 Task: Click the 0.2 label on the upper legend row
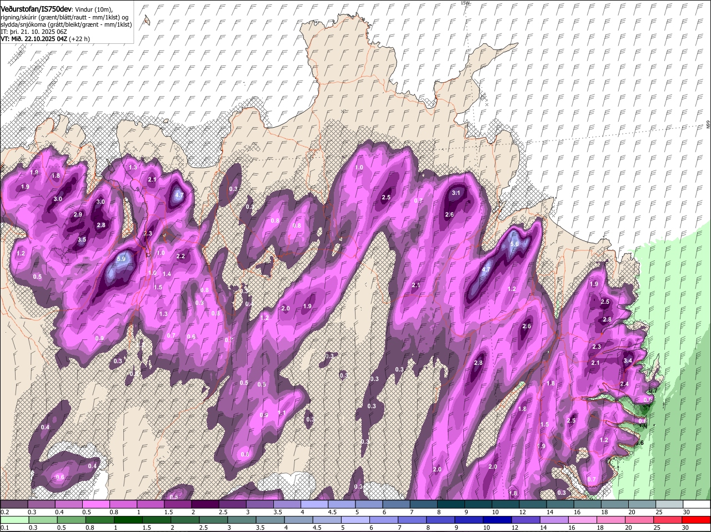pyautogui.click(x=4, y=512)
